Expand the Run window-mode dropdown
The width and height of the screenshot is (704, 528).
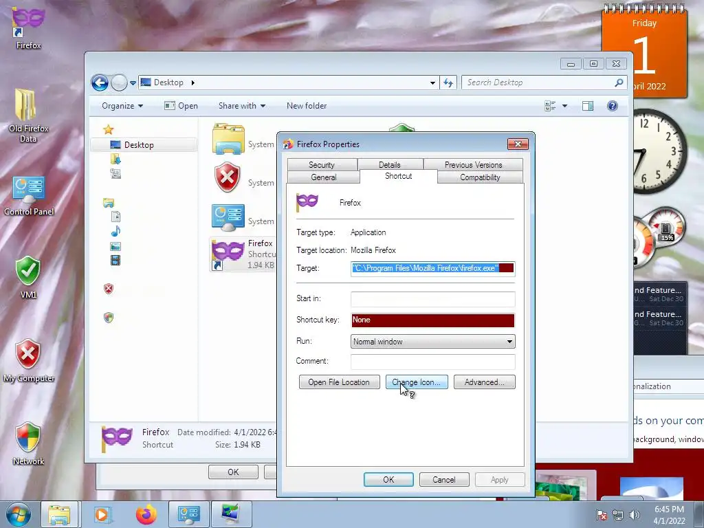tap(509, 342)
